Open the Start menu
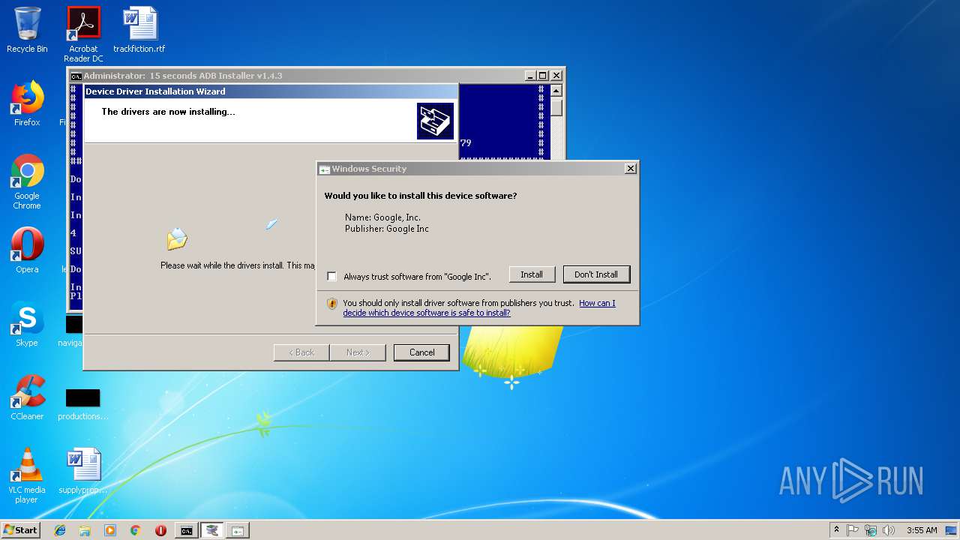960x540 pixels. click(x=20, y=530)
